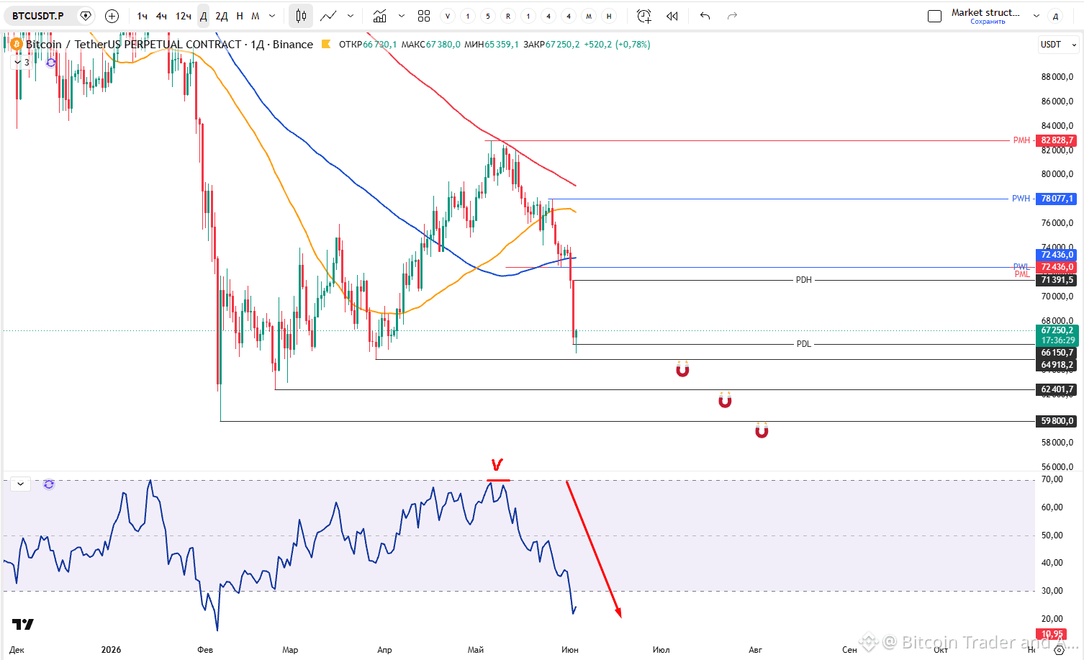The height and width of the screenshot is (660, 1084).
Task: Click the circled 5 quick button
Action: pos(488,16)
